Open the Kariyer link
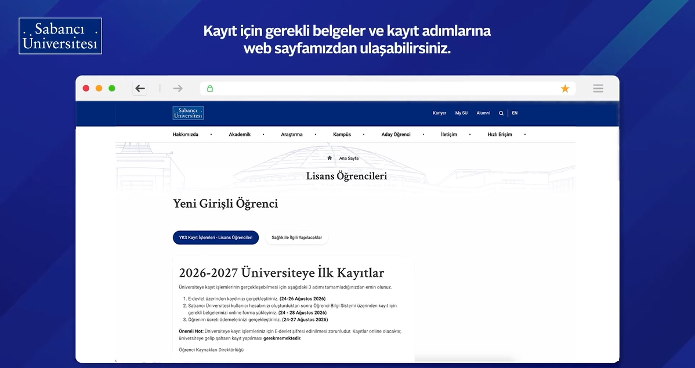 click(439, 113)
